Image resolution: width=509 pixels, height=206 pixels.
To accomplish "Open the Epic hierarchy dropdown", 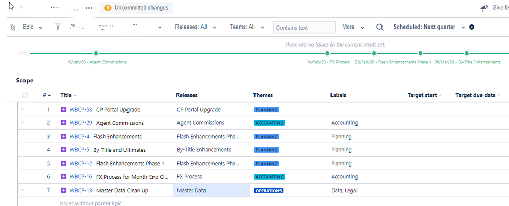I will point(32,27).
